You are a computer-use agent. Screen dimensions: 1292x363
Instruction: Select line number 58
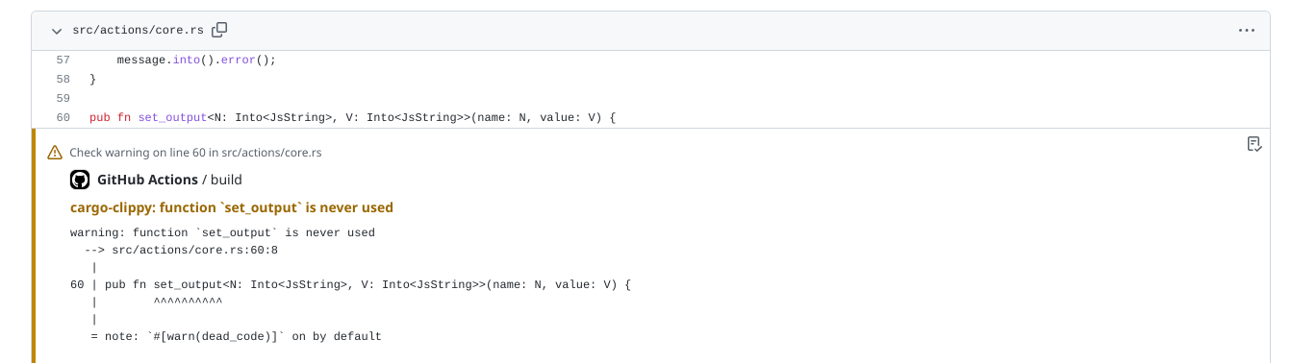pos(63,79)
